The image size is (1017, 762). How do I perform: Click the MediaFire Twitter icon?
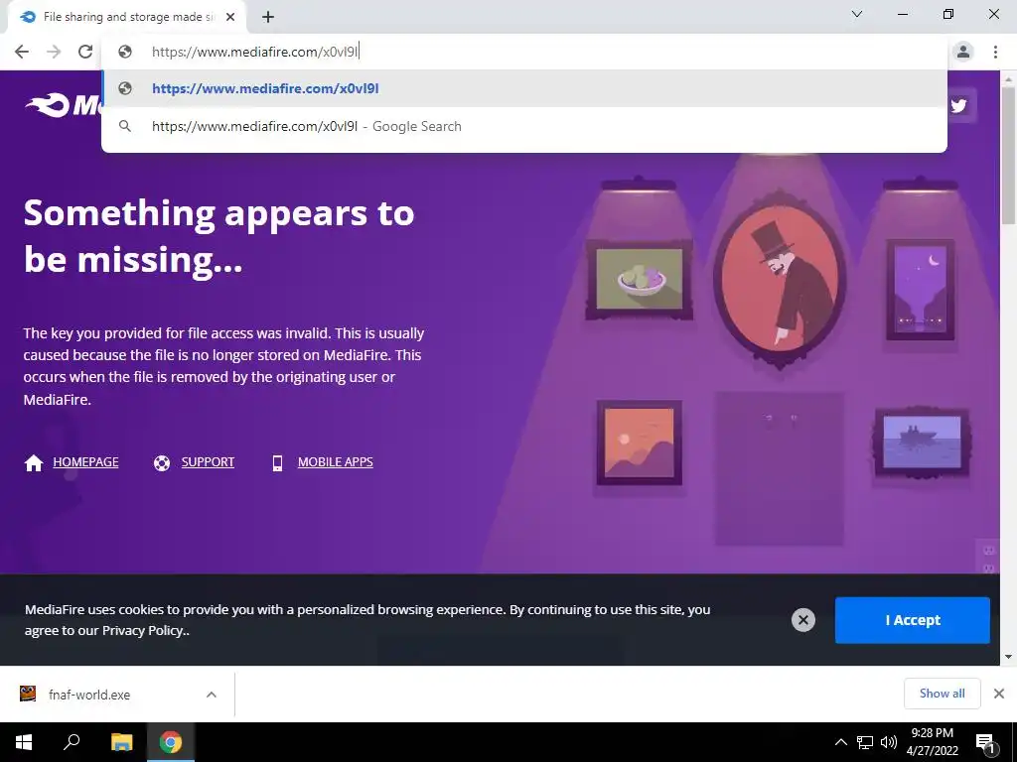point(958,105)
